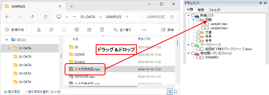Go back with the left arrow
The width and height of the screenshot is (269, 95).
click(x=7, y=17)
